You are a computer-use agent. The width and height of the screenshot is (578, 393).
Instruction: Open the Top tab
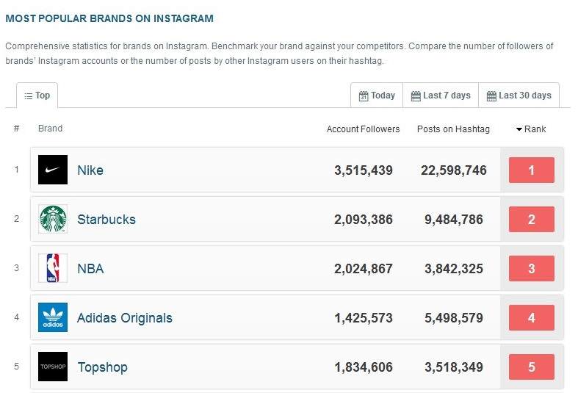point(37,95)
